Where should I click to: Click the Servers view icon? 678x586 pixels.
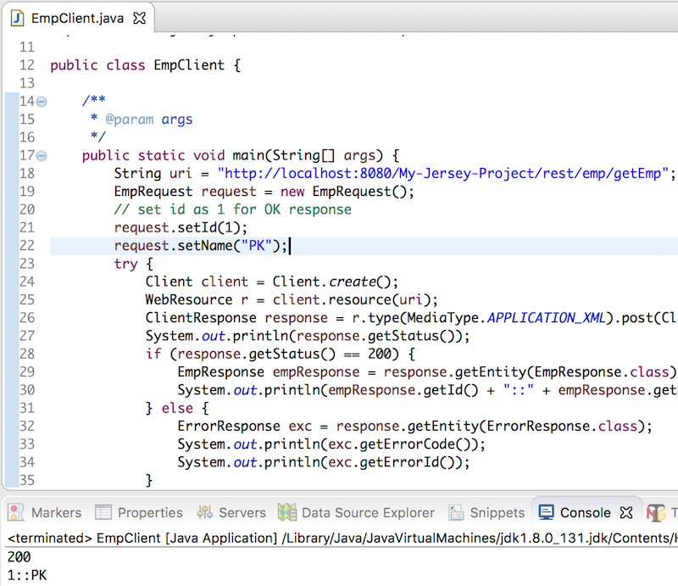[204, 512]
